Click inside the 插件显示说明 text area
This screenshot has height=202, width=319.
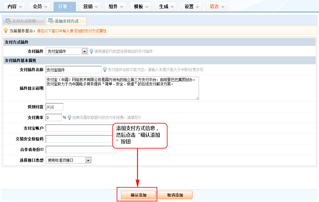pos(122,88)
